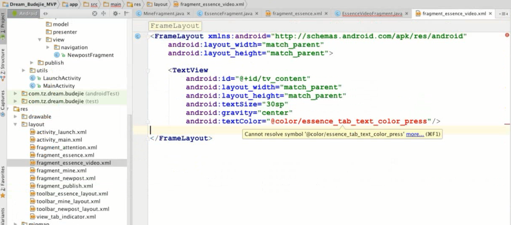Click the 'more...' link in error tooltip
This screenshot has width=511, height=225.
click(415, 134)
